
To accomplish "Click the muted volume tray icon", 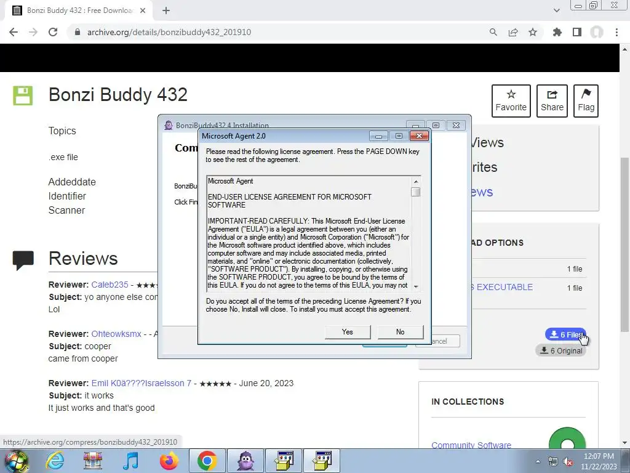I will [x=568, y=462].
